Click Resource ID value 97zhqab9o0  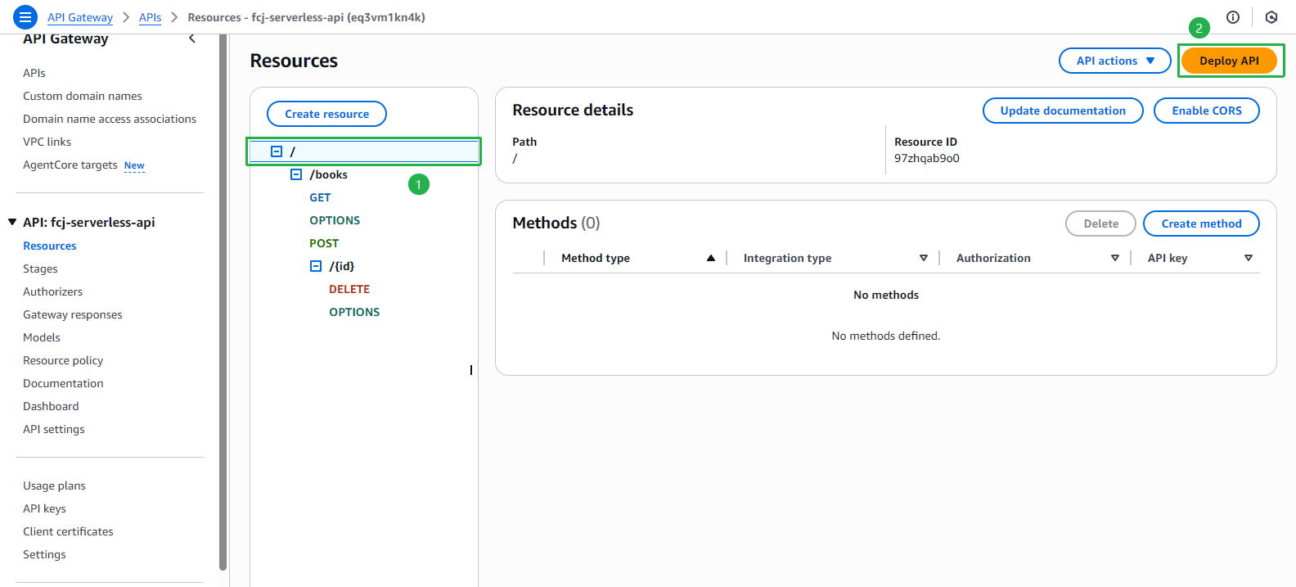(x=926, y=158)
